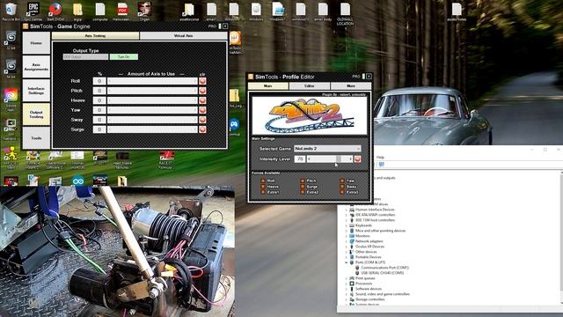Click the Pitch axis amount slider
This screenshot has width=563, height=317.
pos(152,91)
